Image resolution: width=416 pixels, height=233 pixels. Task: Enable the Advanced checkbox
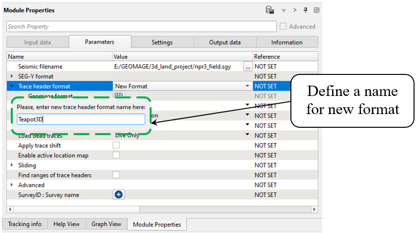[x=283, y=26]
